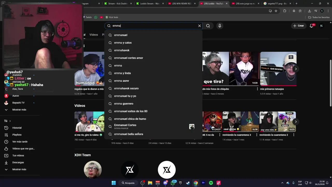Open first XDH Team channel avatar with glasses
The height and width of the screenshot is (187, 332).
(93, 170)
